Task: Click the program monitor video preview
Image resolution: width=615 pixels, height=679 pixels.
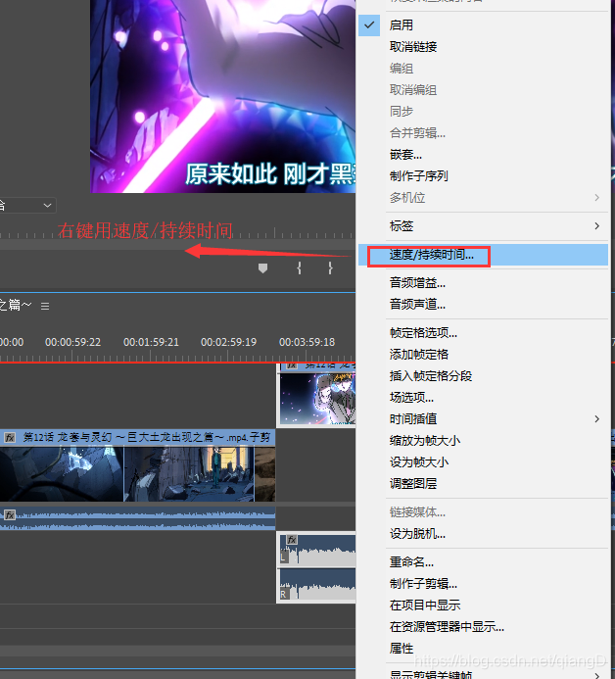Action: (223, 96)
